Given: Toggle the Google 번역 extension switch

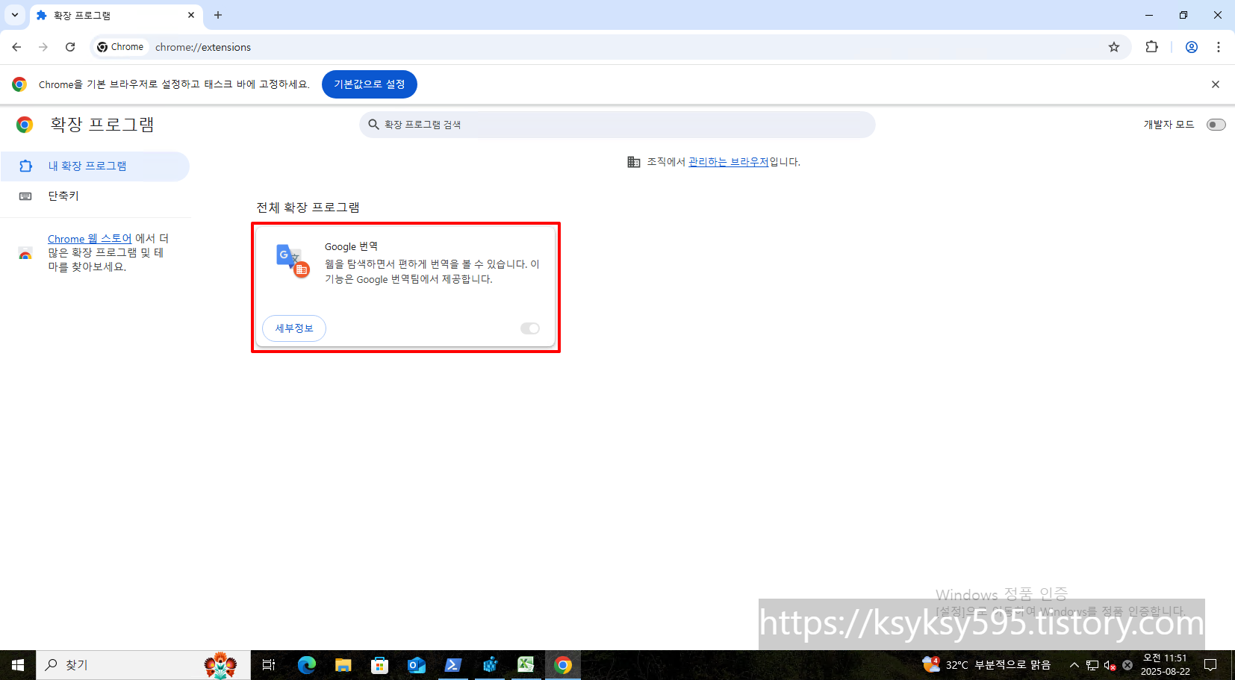Looking at the screenshot, I should point(530,328).
